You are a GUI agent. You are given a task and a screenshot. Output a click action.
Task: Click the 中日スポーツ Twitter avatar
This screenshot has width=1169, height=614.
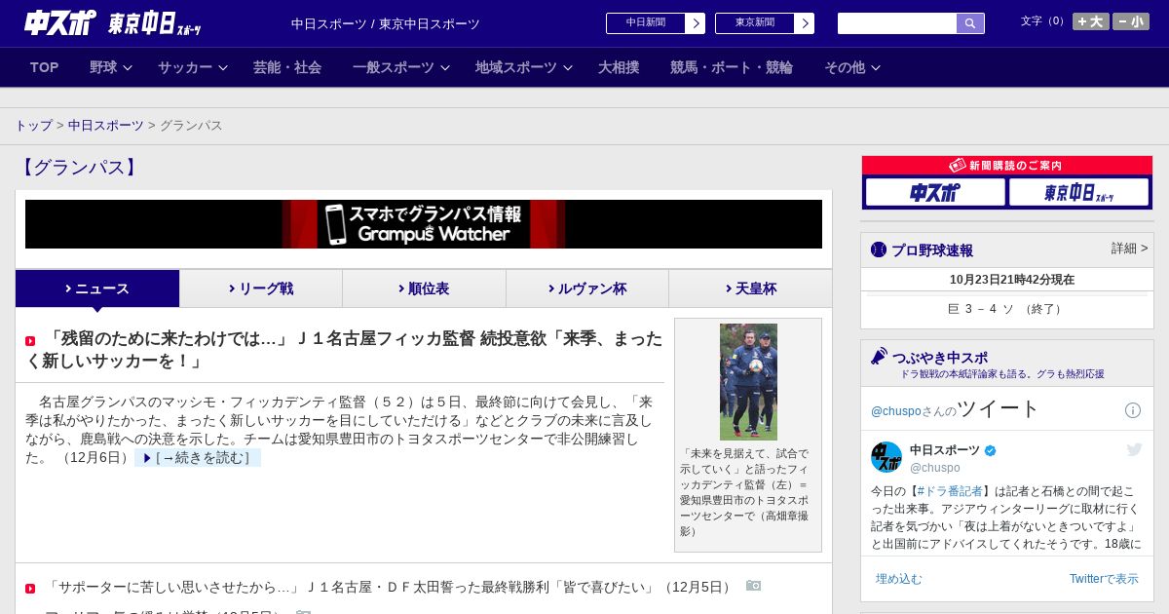(x=886, y=457)
